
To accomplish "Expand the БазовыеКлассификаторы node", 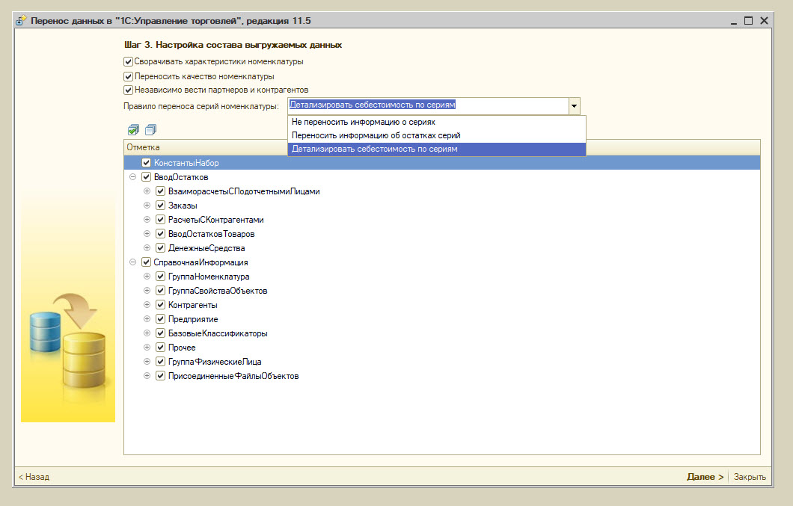I will point(147,333).
